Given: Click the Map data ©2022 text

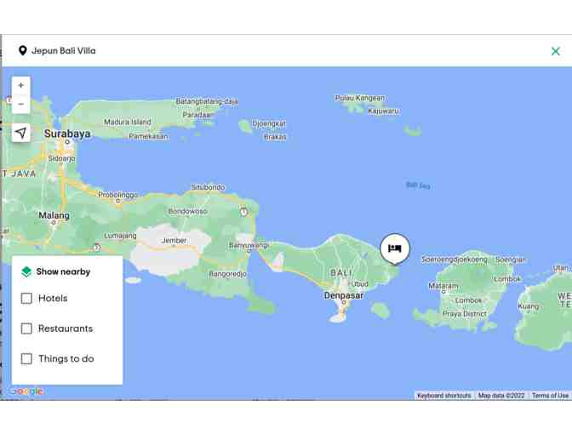Looking at the screenshot, I should 501,396.
